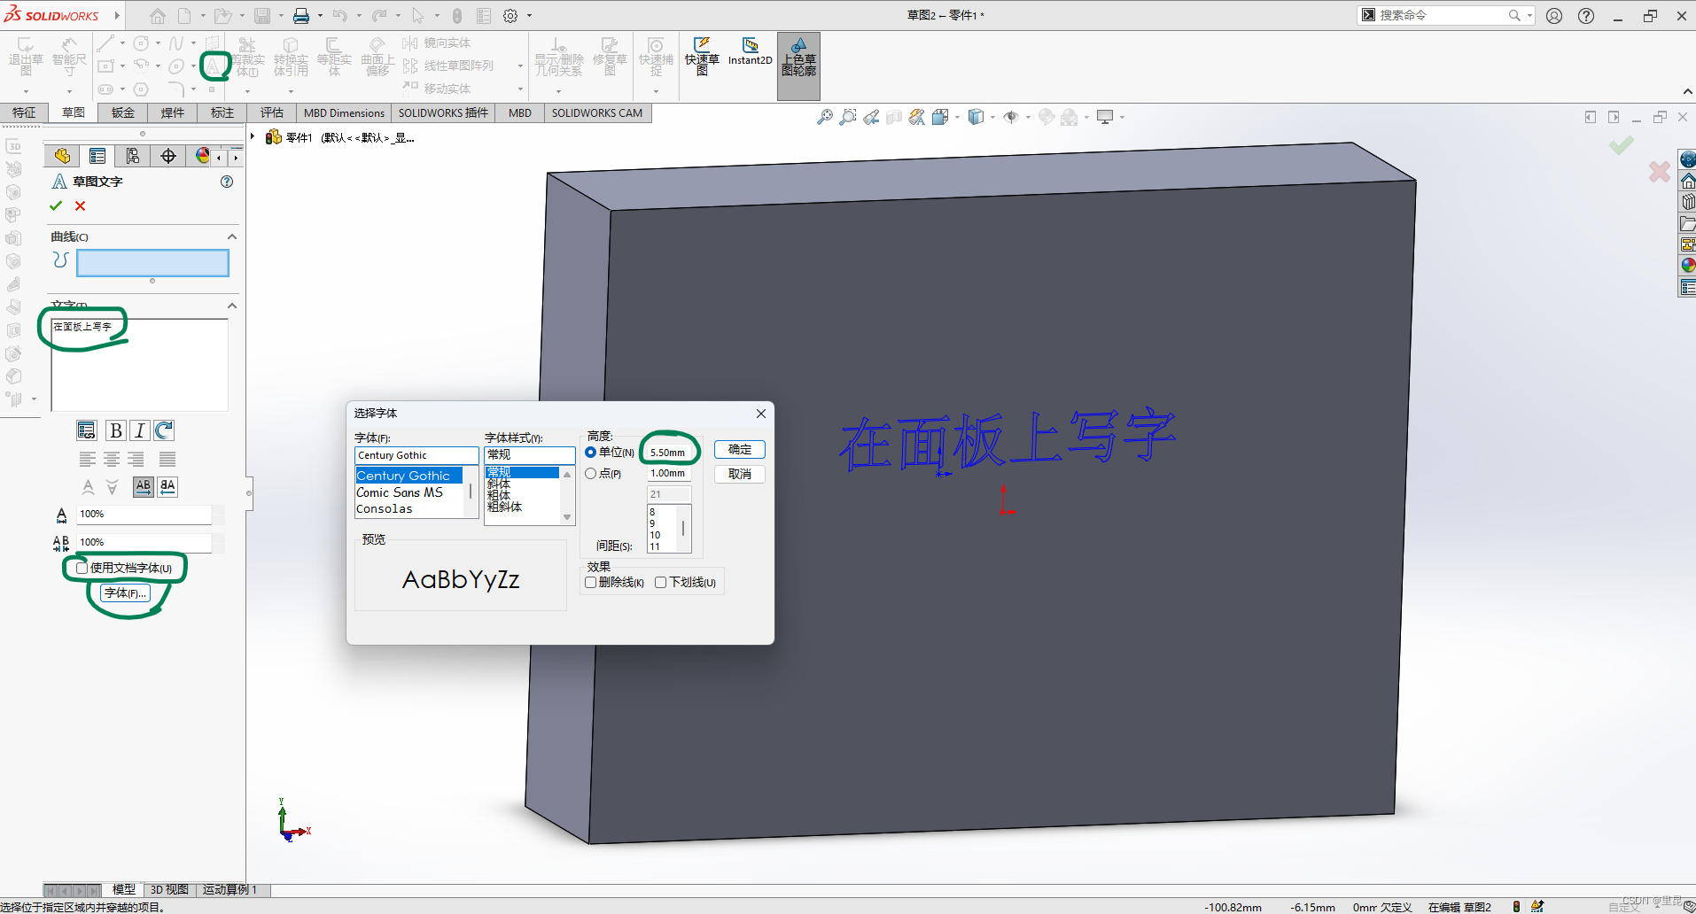This screenshot has height=914, width=1696.
Task: Click the width factor 100% field
Action: 144,514
